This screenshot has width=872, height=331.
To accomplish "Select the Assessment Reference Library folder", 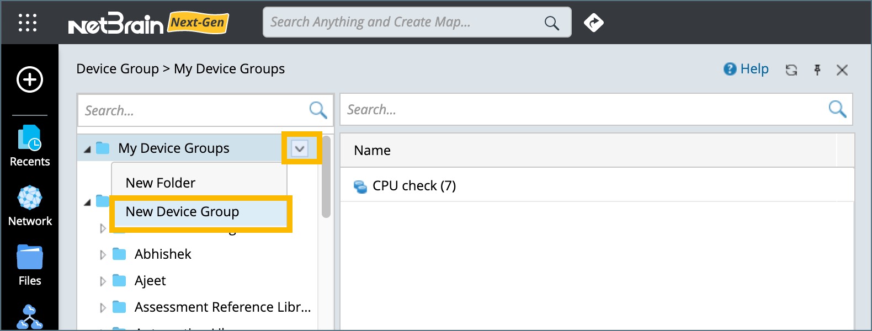I will click(222, 307).
